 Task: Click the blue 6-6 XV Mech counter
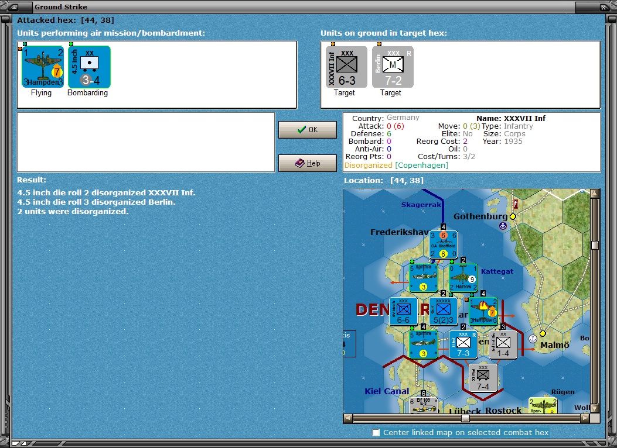(403, 311)
